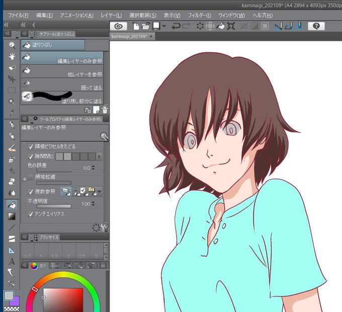Image resolution: width=342 pixels, height=312 pixels.
Task: Open the レイヤー(L) menu
Action: (x=111, y=15)
